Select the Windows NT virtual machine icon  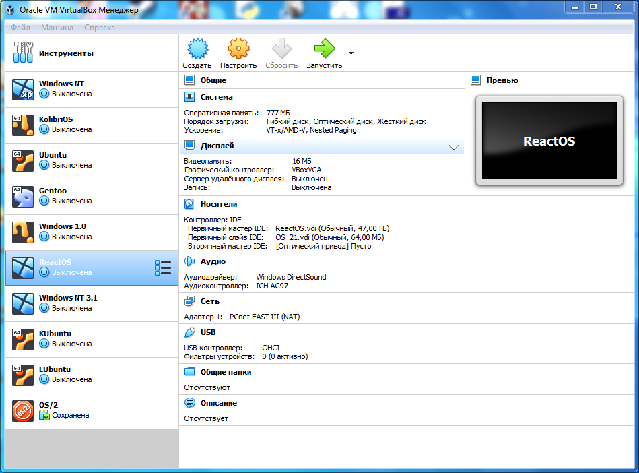coord(23,90)
